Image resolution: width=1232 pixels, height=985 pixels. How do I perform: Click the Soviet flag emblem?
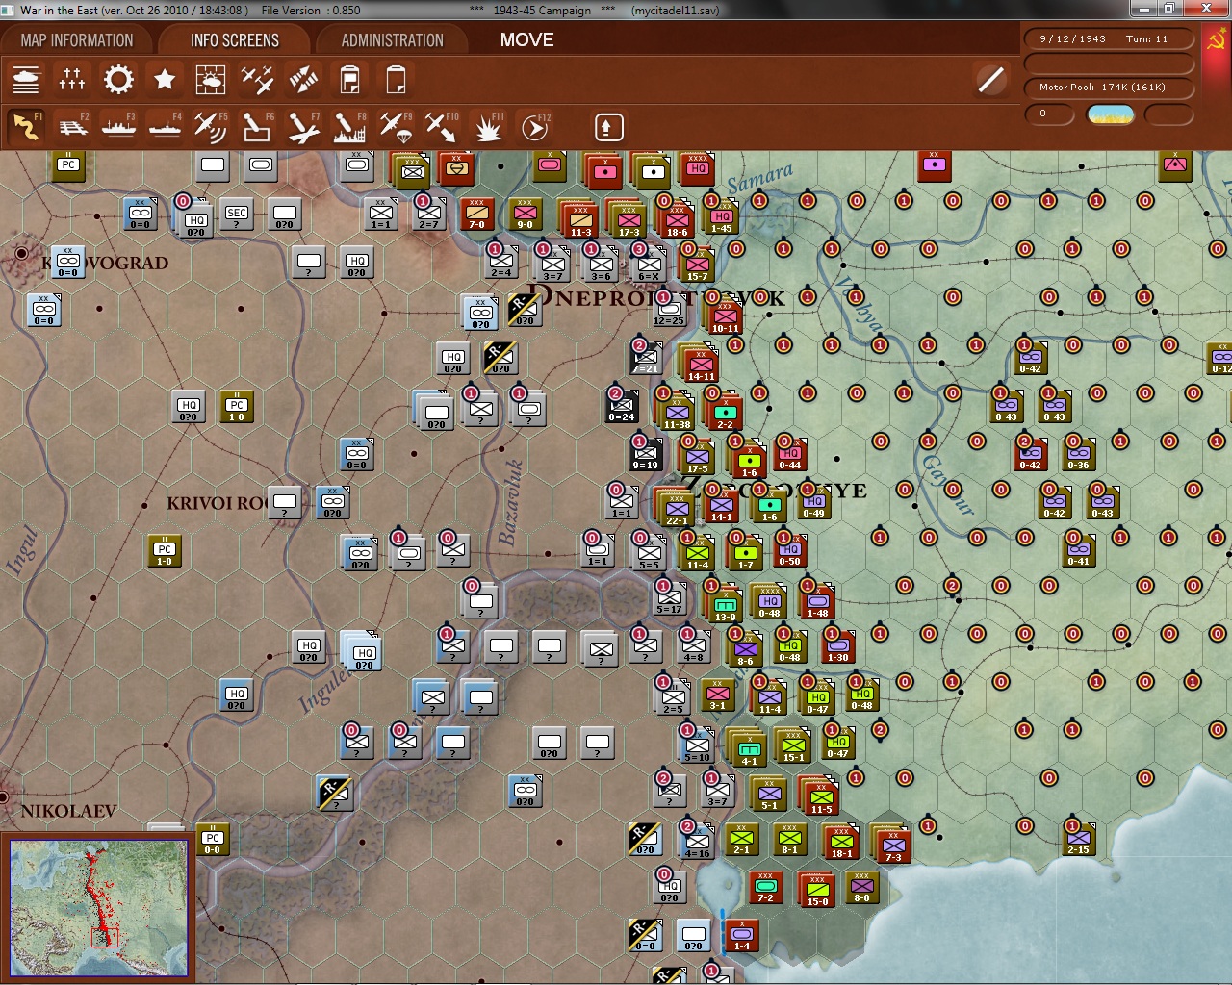[1216, 40]
